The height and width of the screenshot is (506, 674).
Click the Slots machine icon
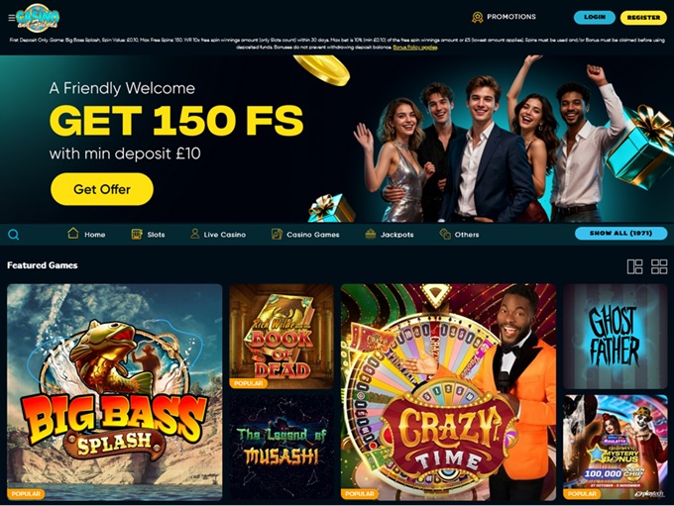tap(137, 234)
